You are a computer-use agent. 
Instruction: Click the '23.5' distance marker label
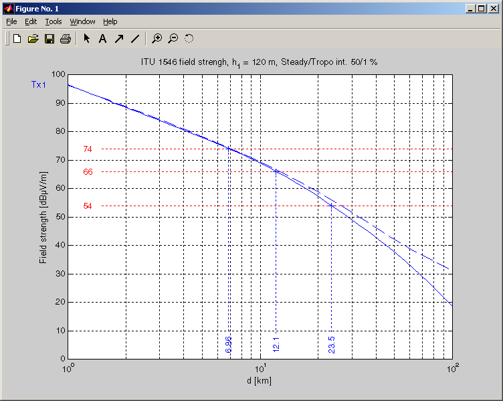(331, 345)
